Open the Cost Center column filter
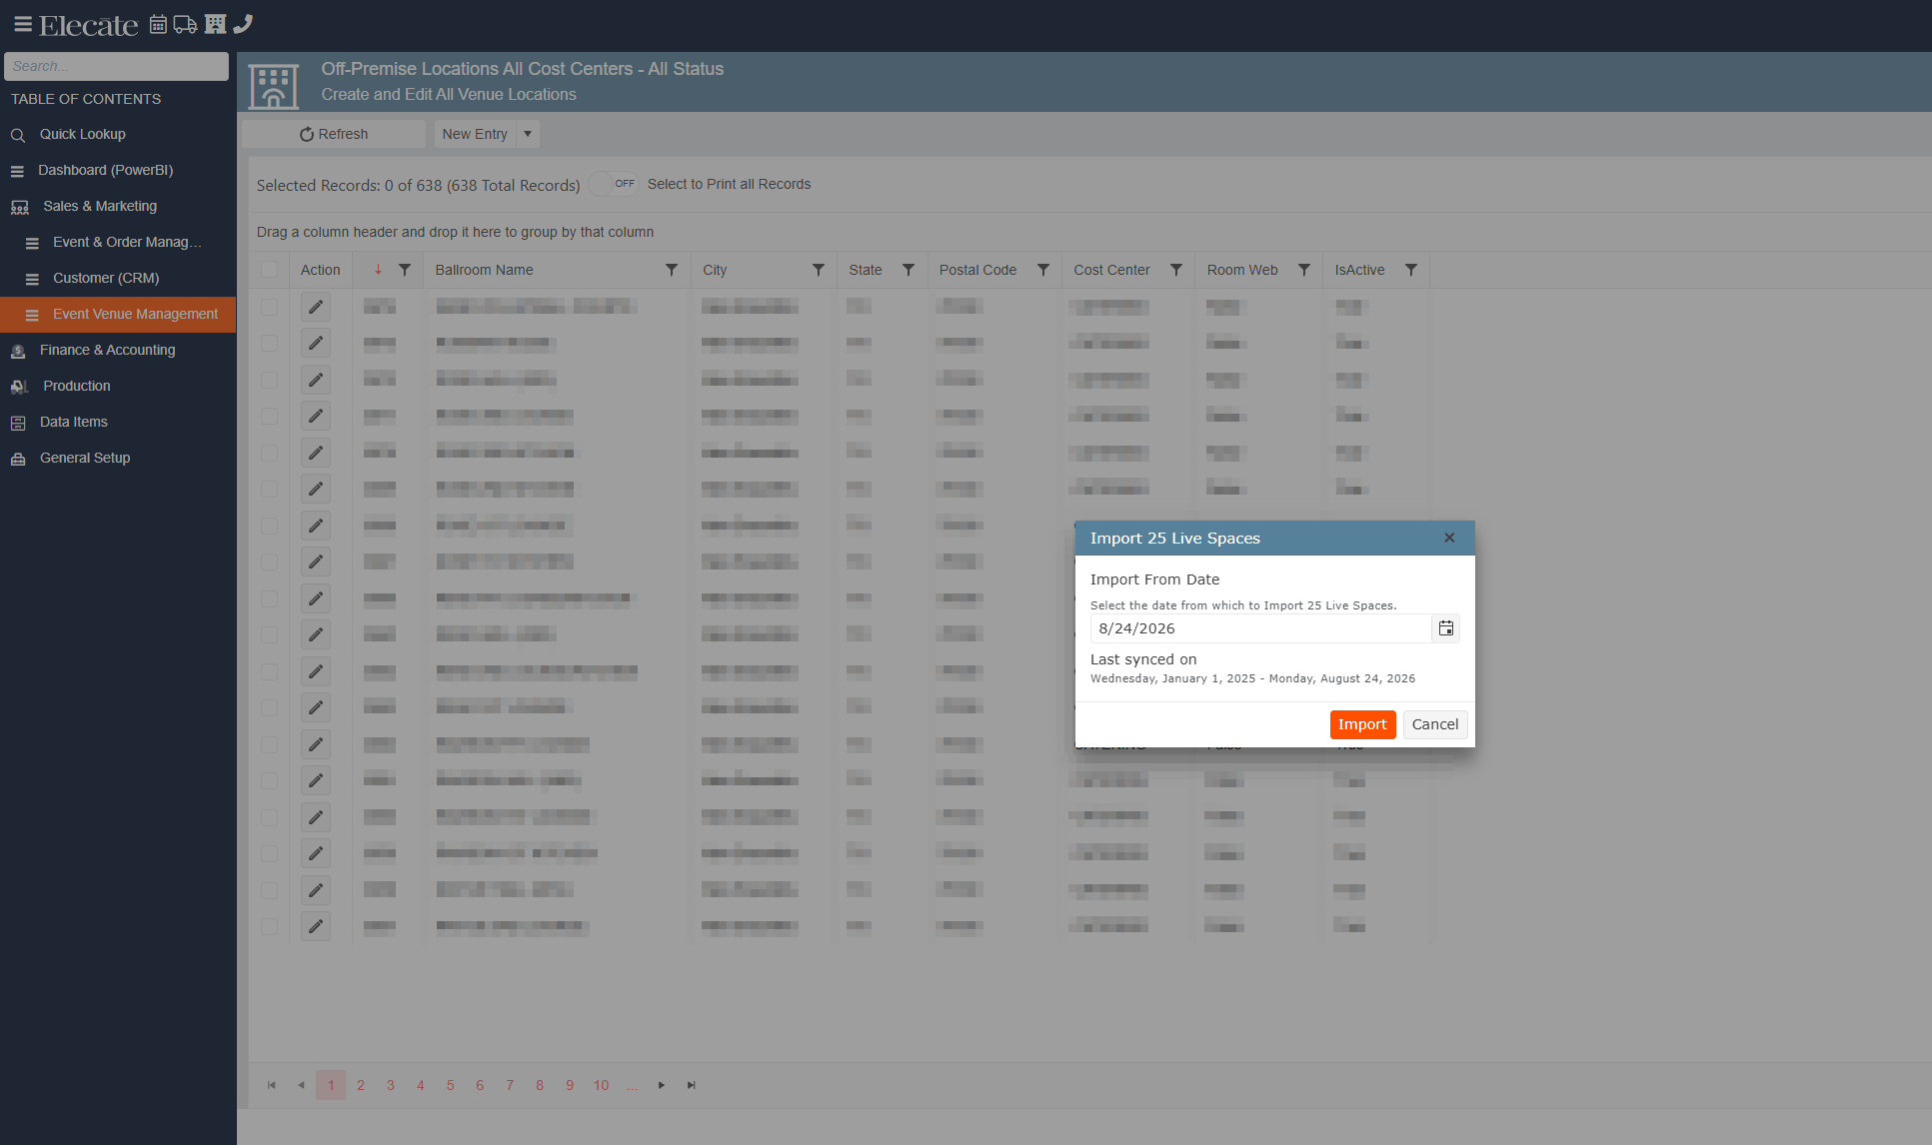The height and width of the screenshot is (1145, 1932). (1176, 270)
